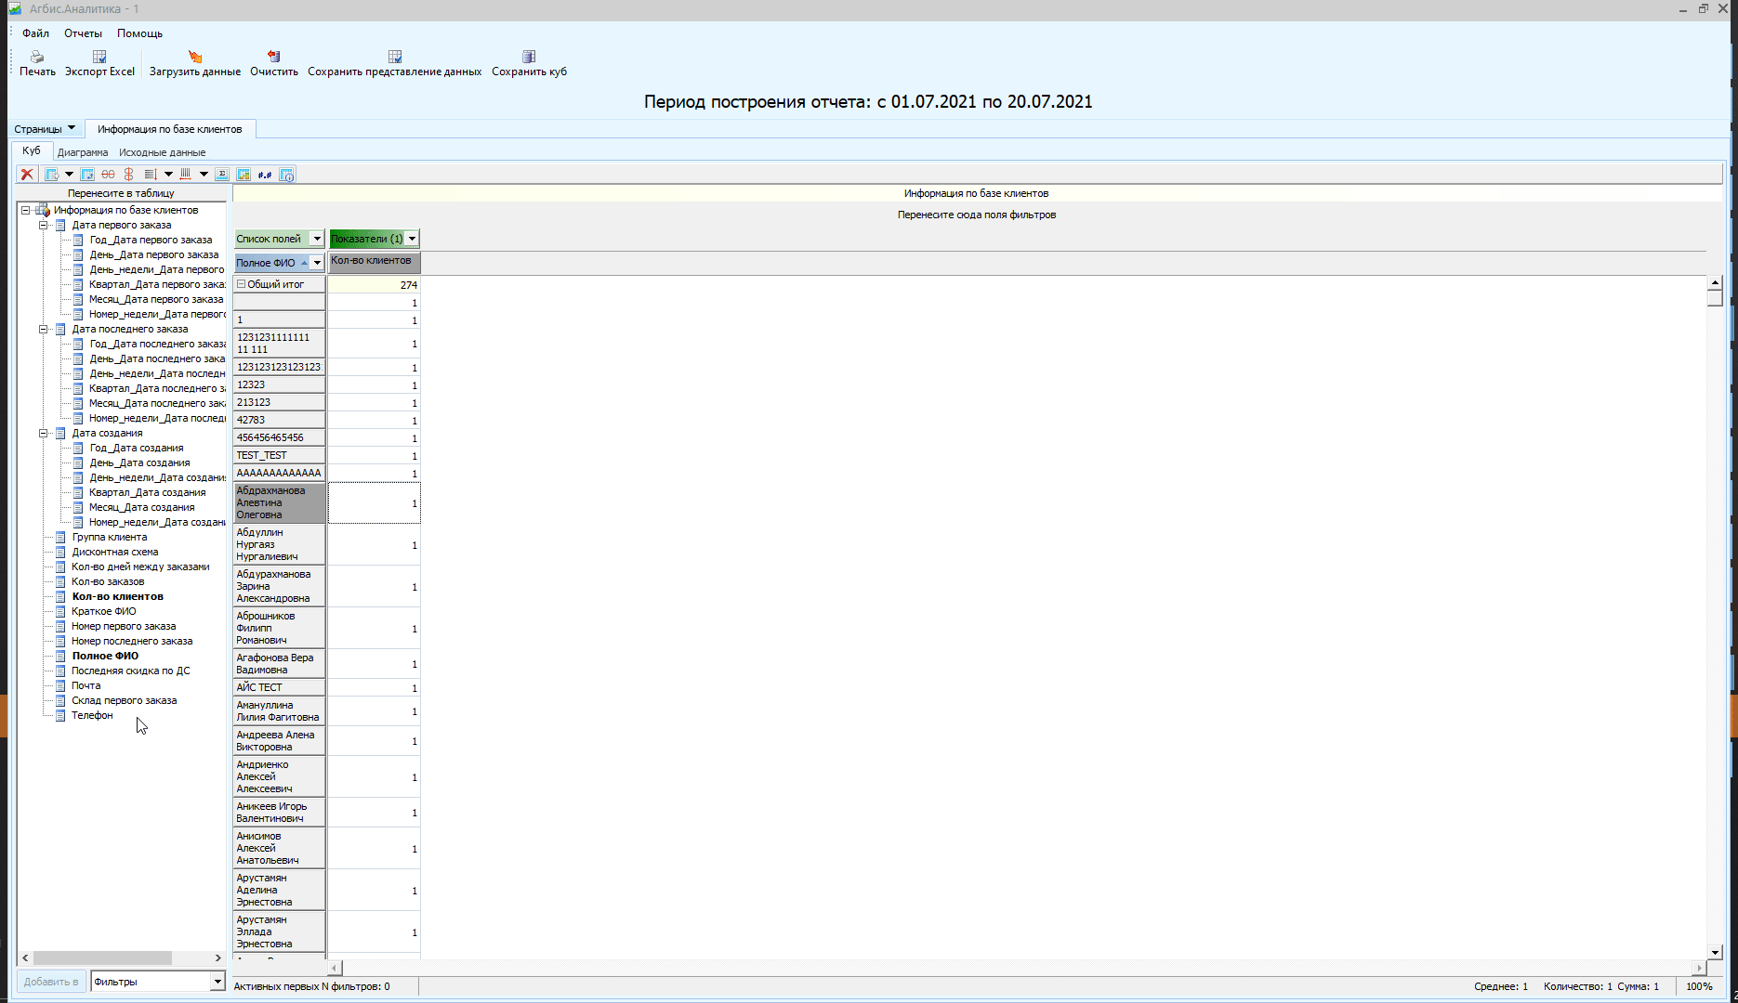Viewport: 1738px width, 1003px height.
Task: Click the Кол-во клиентов column header
Action: click(375, 262)
